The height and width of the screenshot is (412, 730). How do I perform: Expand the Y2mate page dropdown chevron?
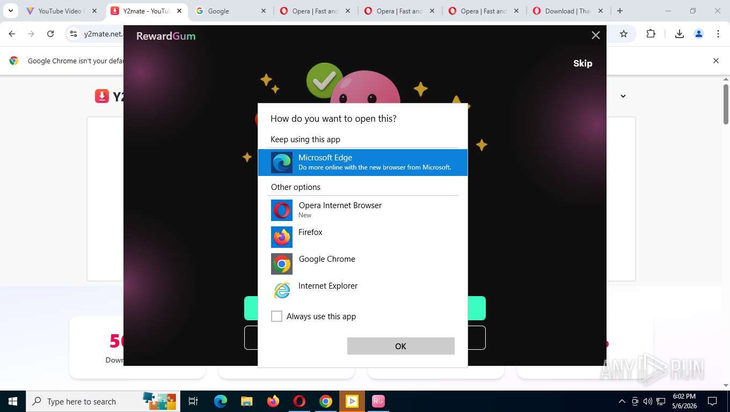623,96
